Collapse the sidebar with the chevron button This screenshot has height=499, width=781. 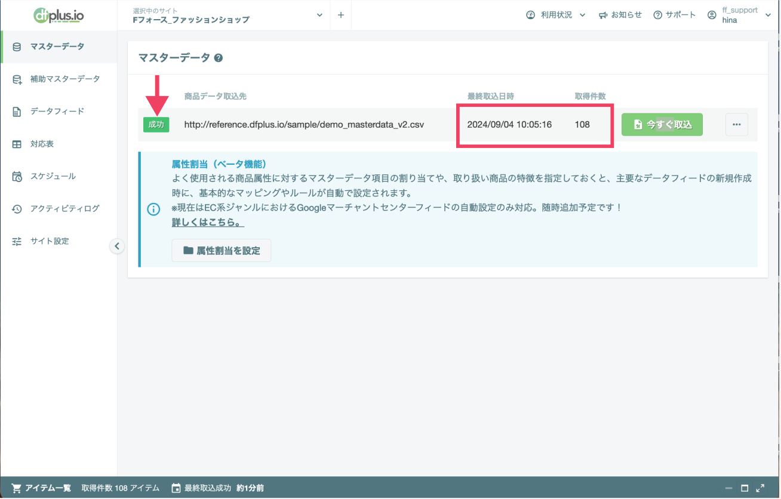click(117, 246)
